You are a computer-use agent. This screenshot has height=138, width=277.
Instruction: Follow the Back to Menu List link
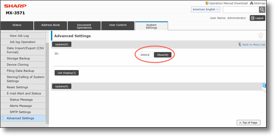[x=254, y=44]
